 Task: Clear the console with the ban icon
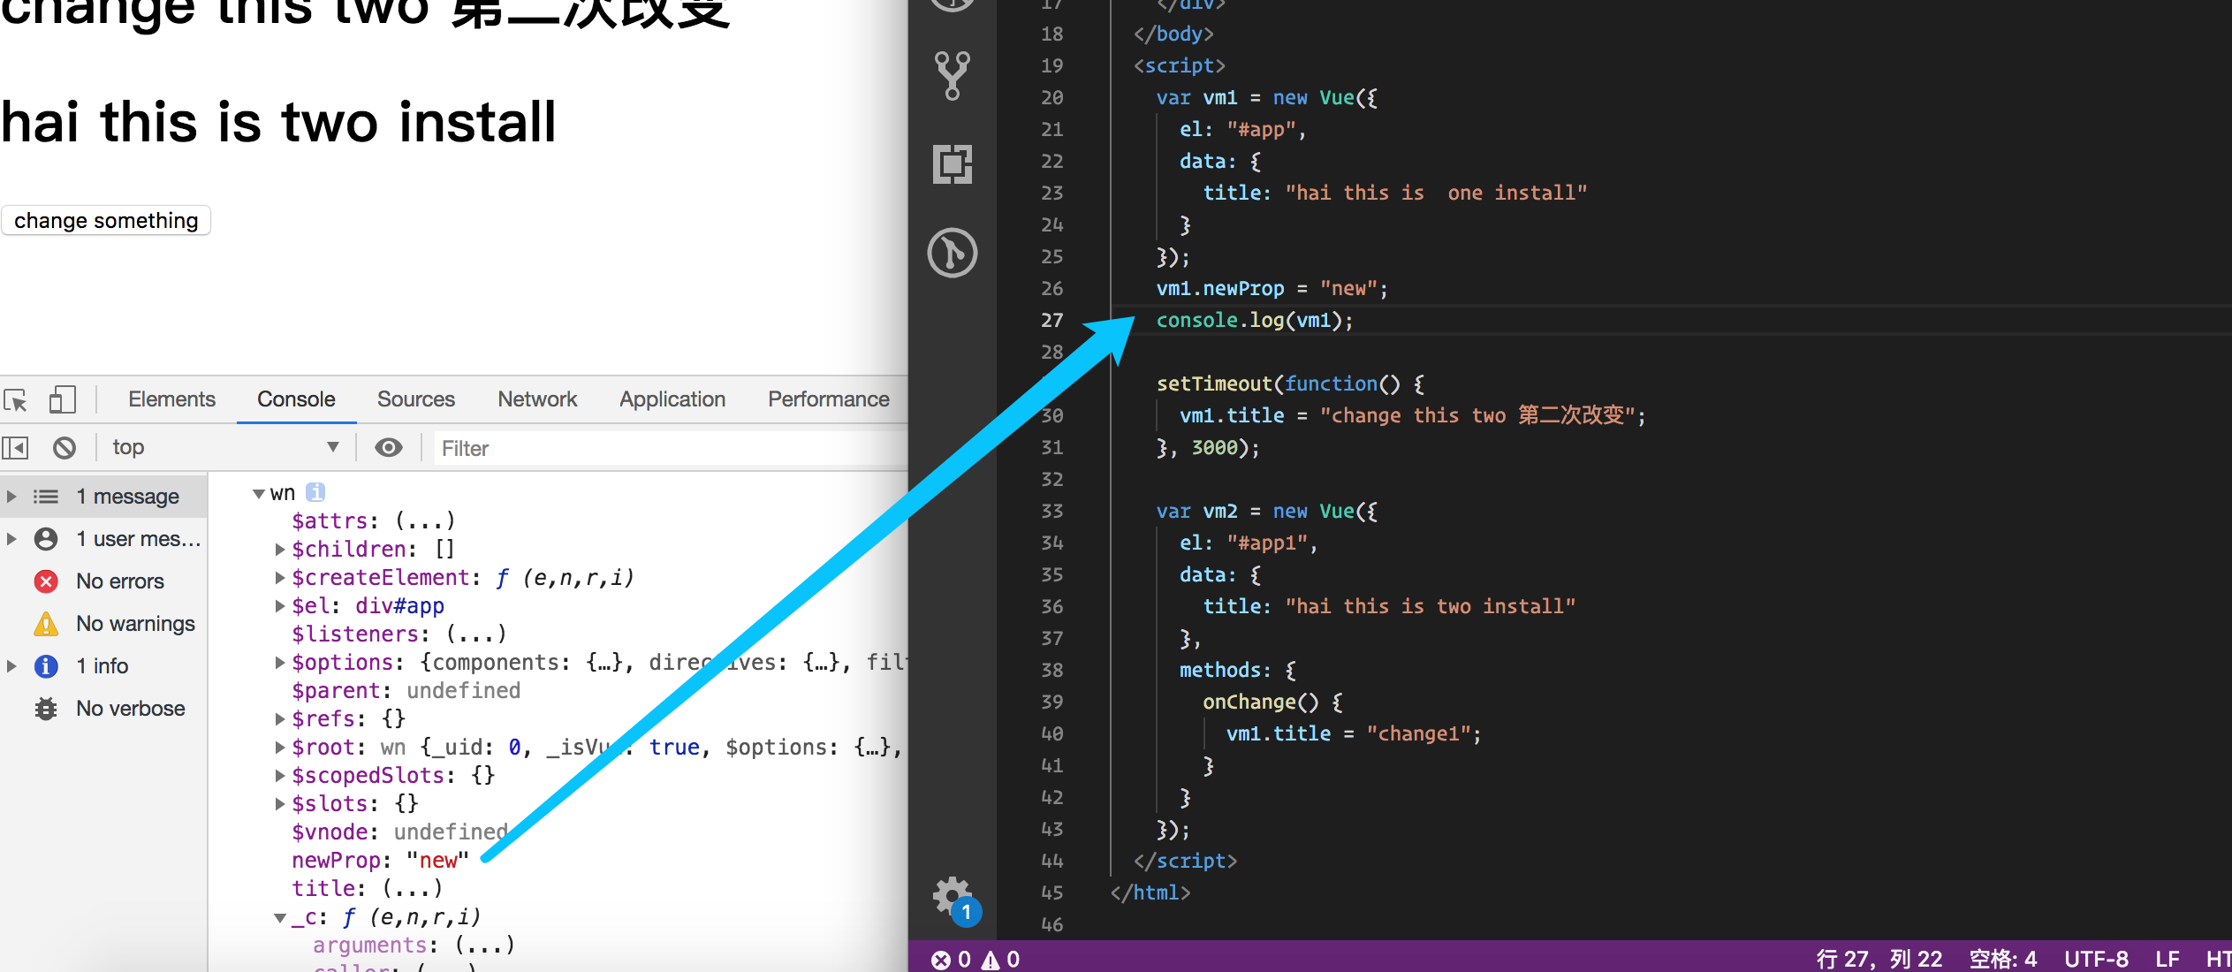click(x=65, y=448)
